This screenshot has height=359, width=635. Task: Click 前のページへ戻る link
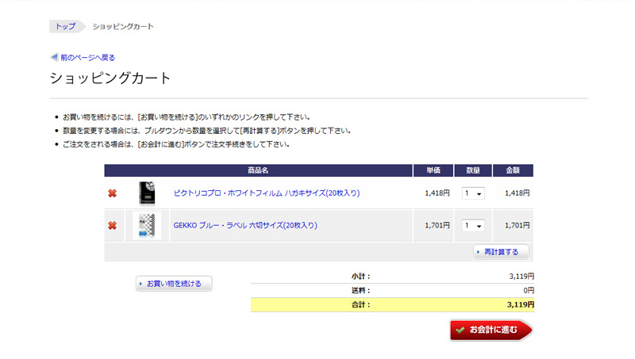pos(87,57)
